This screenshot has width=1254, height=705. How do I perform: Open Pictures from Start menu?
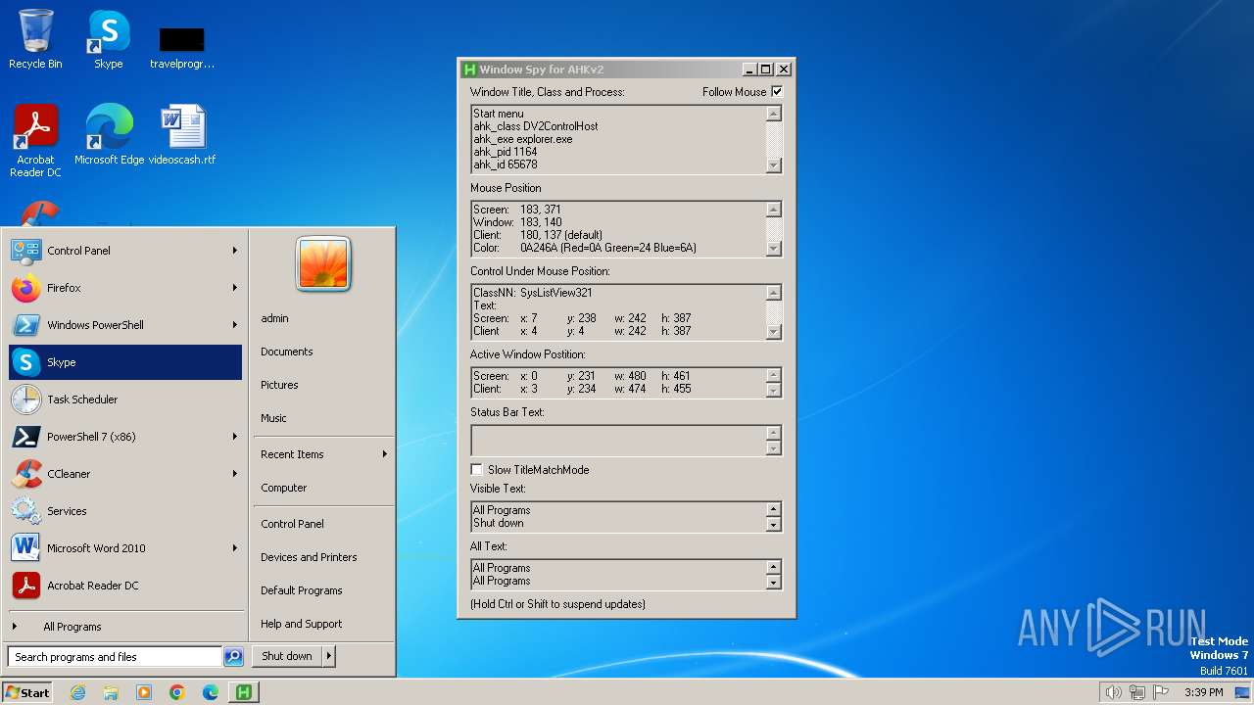coord(279,385)
